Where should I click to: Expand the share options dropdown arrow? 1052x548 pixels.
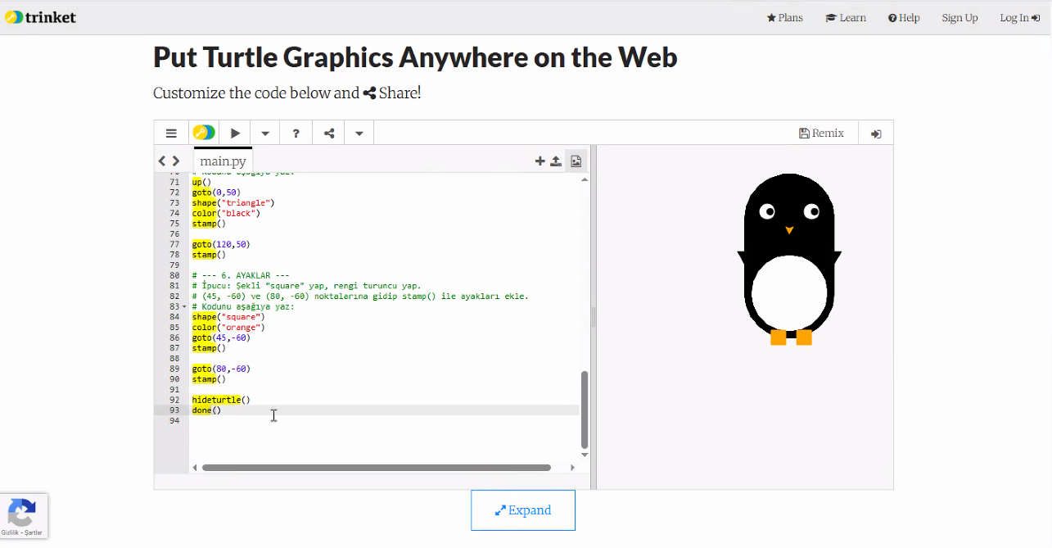pyautogui.click(x=359, y=133)
